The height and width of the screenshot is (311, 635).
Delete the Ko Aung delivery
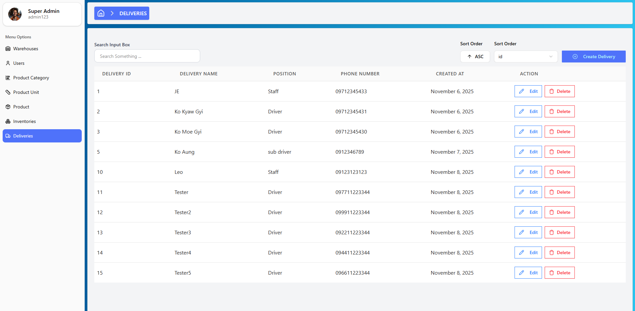tap(560, 152)
